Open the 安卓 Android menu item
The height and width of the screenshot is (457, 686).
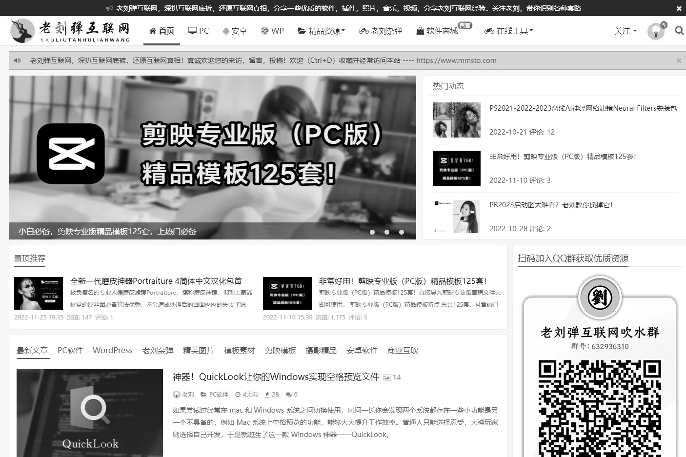click(235, 31)
